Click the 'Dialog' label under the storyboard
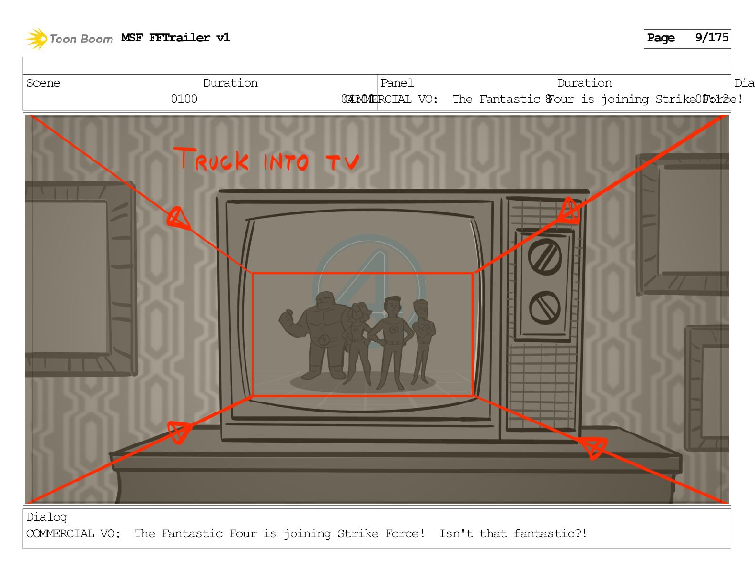The height and width of the screenshot is (583, 755). pyautogui.click(x=47, y=517)
